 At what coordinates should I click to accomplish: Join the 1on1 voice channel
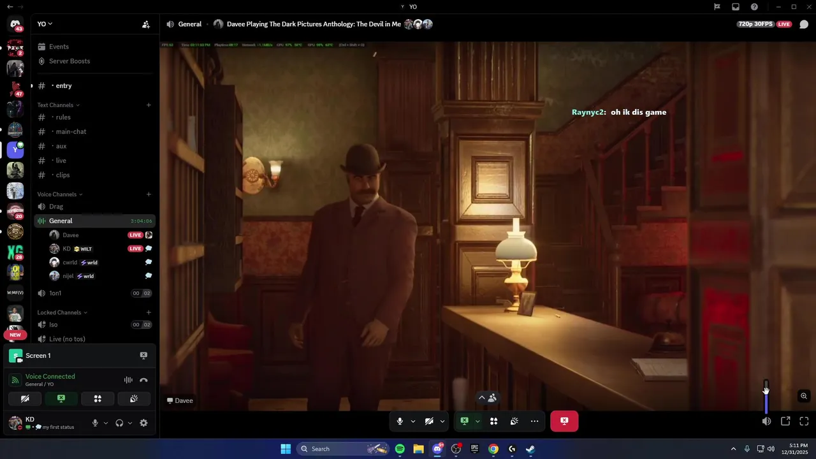(x=94, y=293)
